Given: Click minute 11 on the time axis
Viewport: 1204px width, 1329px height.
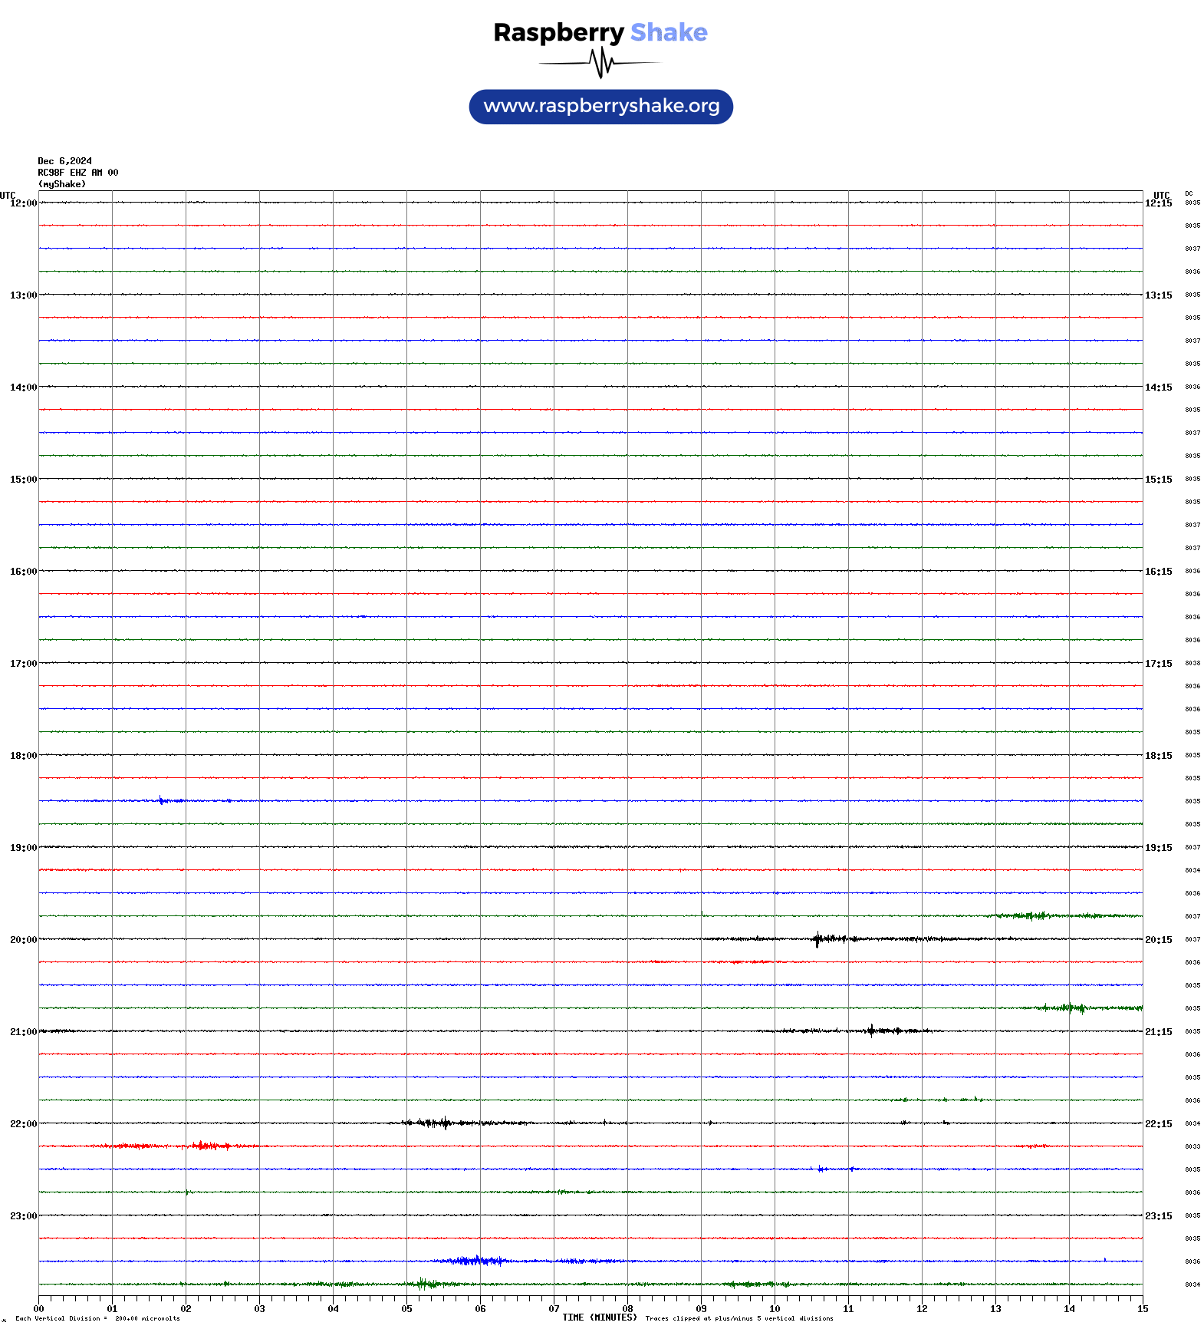Looking at the screenshot, I should [x=848, y=1309].
